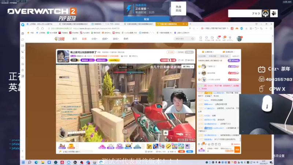Open followed heart icon in header
The image size is (293, 165).
click(x=206, y=38)
